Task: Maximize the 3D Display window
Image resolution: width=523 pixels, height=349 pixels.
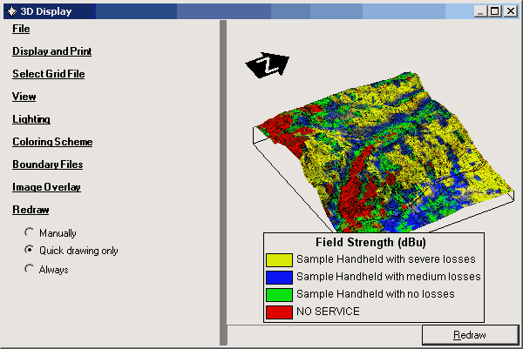Action: pos(494,11)
